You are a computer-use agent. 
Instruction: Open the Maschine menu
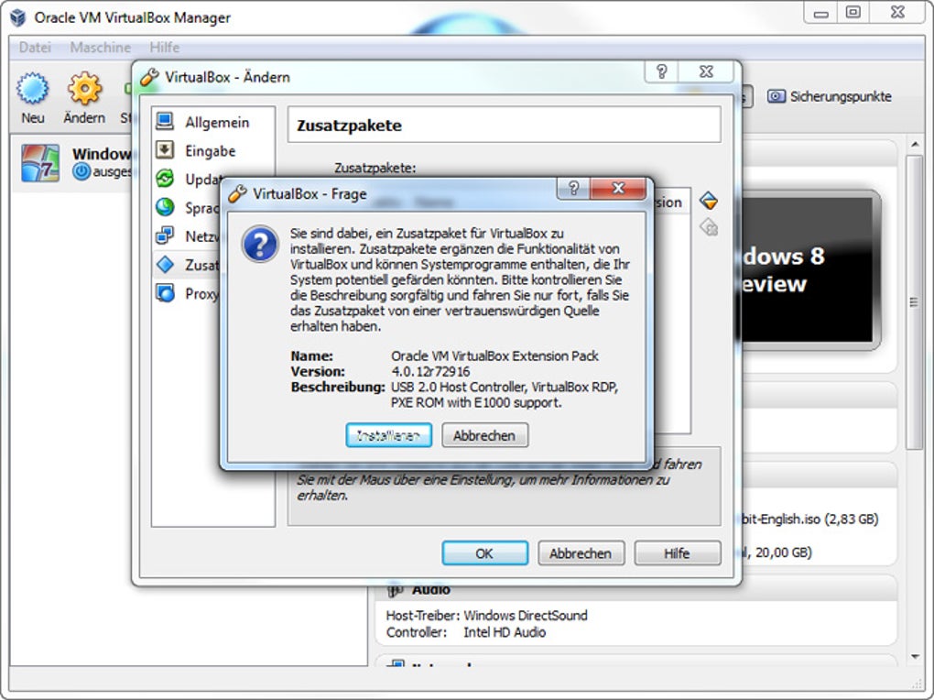tap(100, 47)
